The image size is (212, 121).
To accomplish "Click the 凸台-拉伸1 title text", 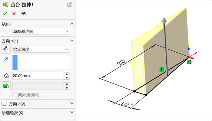I will click(22, 5).
